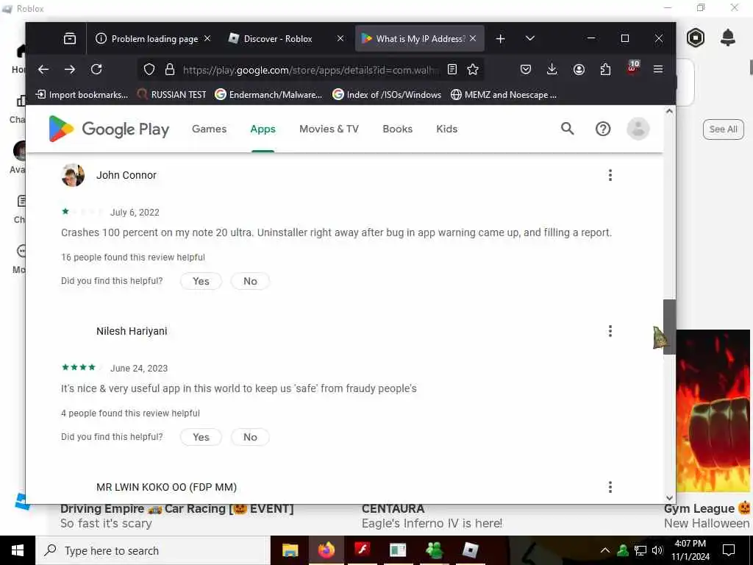The width and height of the screenshot is (753, 565).
Task: Open the Books section
Action: (x=398, y=129)
